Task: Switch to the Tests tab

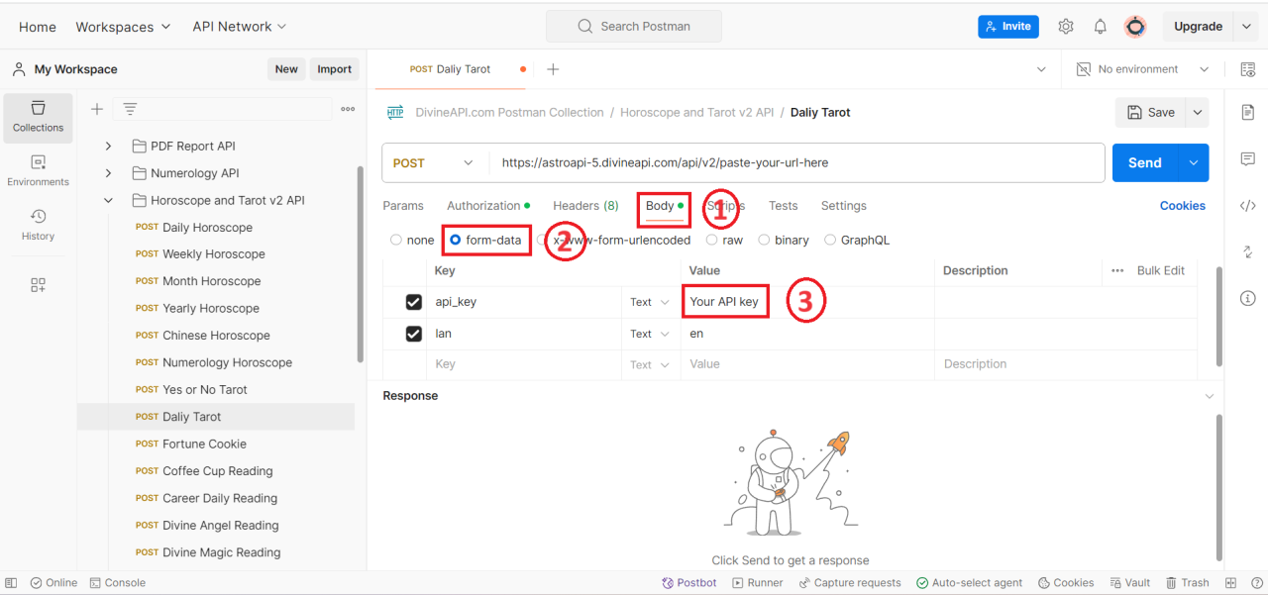Action: click(783, 206)
